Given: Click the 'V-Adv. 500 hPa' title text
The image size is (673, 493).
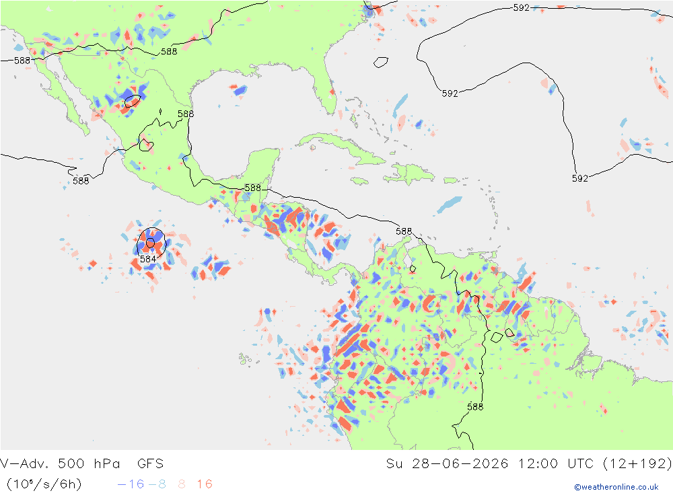Looking at the screenshot, I should (x=60, y=463).
